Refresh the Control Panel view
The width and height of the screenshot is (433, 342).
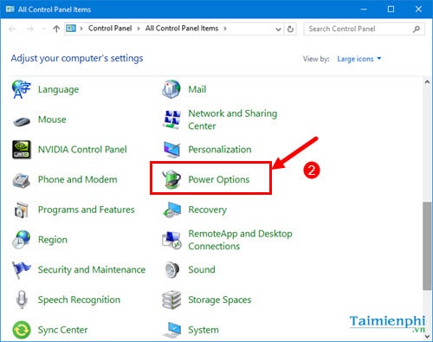pos(290,29)
